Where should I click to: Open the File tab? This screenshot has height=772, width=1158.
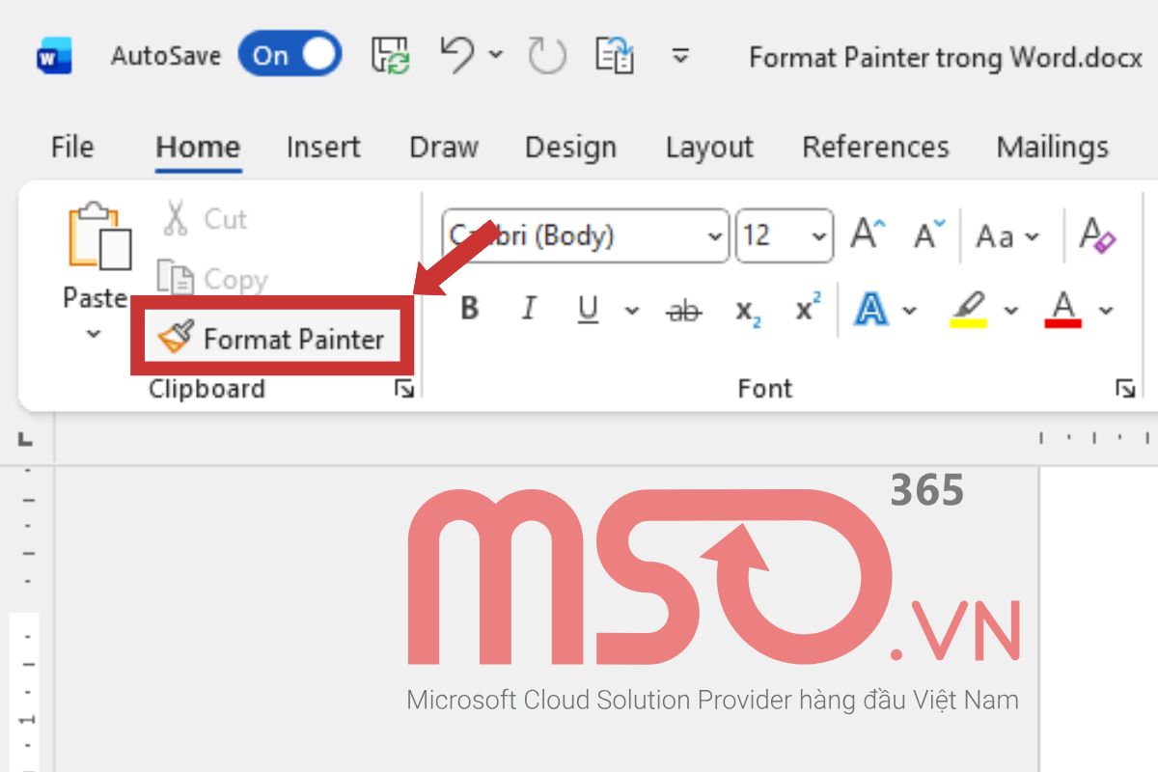click(72, 147)
